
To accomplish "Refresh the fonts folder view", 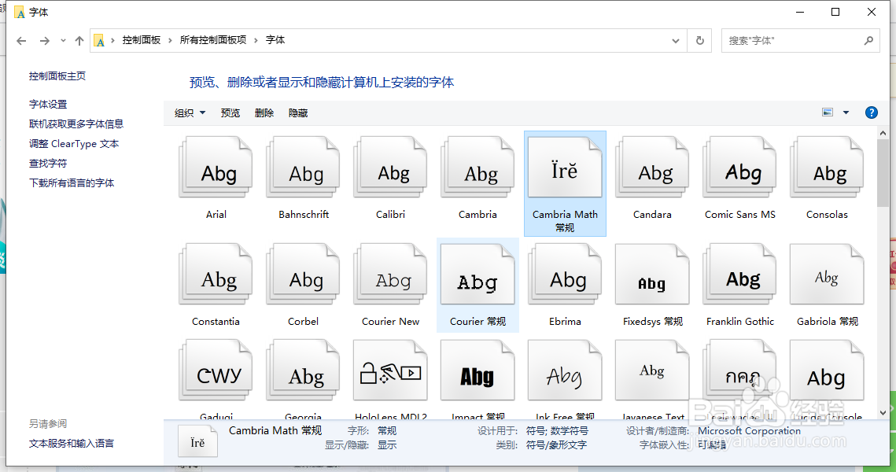I will pos(699,41).
